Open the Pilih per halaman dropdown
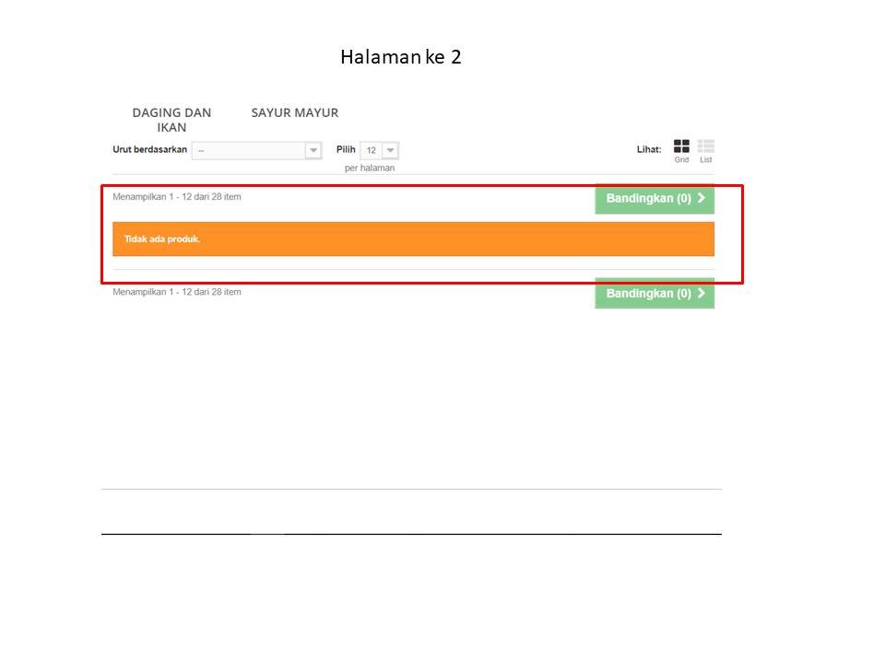885x663 pixels. coord(379,150)
